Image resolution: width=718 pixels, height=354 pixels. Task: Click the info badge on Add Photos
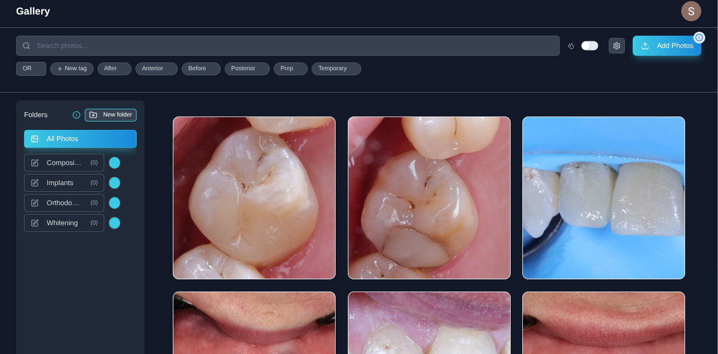(x=699, y=37)
